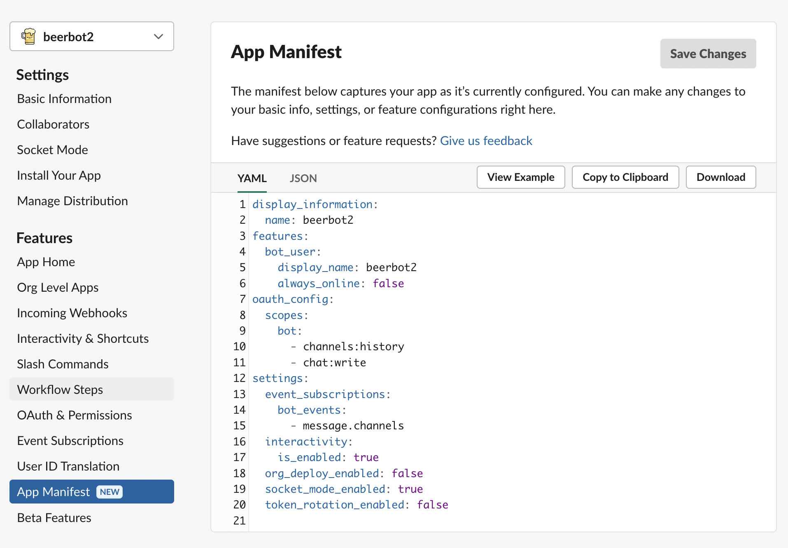Expand the beerbot2 app selector chevron
The width and height of the screenshot is (788, 548).
(x=159, y=37)
